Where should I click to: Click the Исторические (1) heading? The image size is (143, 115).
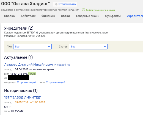coord(21,91)
